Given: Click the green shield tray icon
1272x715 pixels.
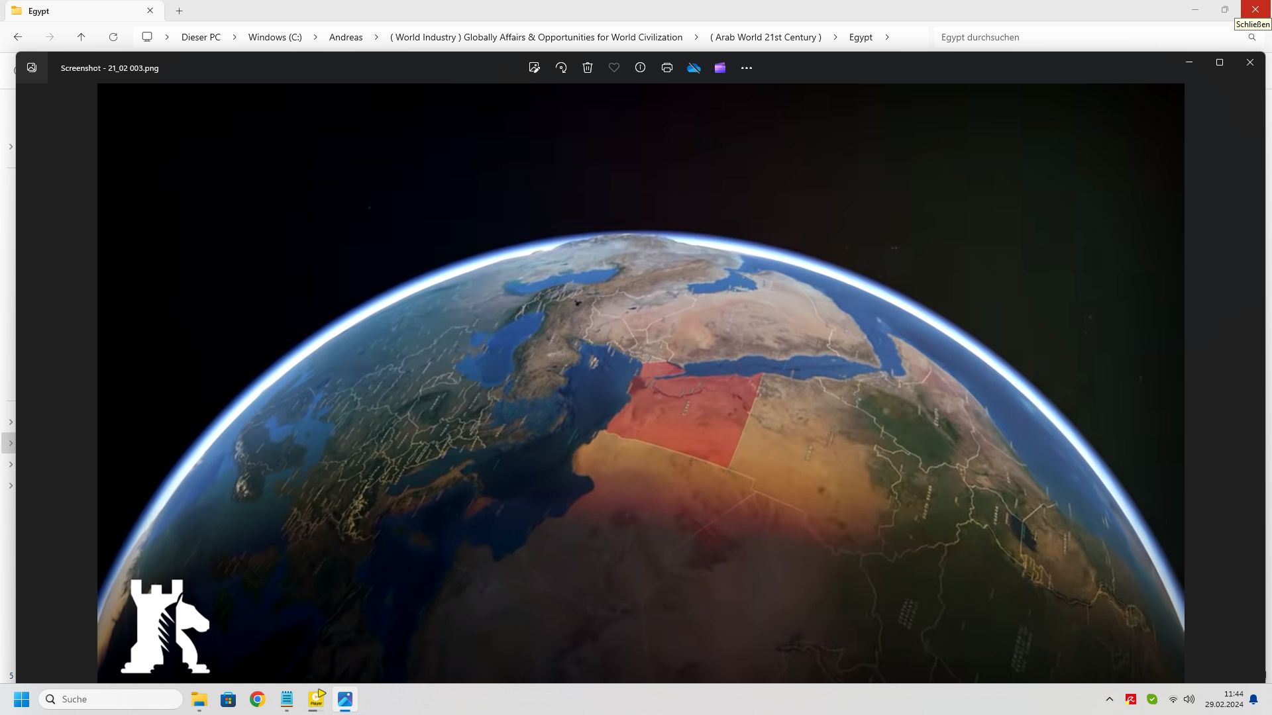Looking at the screenshot, I should (1152, 699).
